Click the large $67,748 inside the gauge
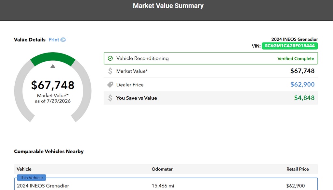This screenshot has width=333, height=190. tap(53, 85)
